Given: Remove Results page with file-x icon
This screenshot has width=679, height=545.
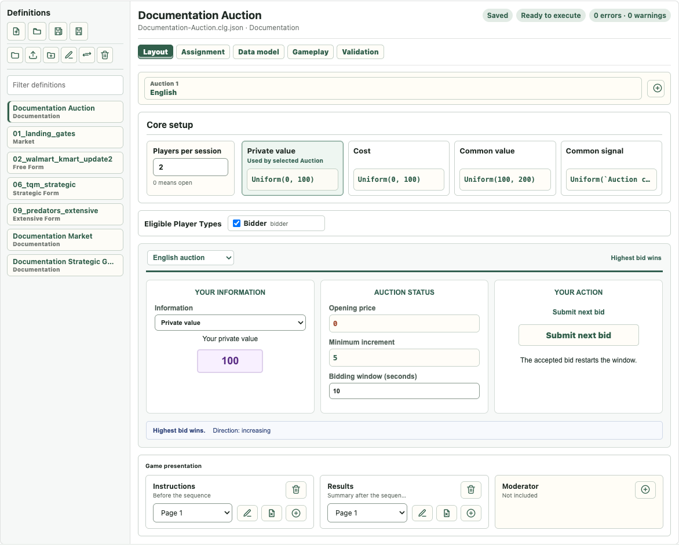Looking at the screenshot, I should 447,513.
